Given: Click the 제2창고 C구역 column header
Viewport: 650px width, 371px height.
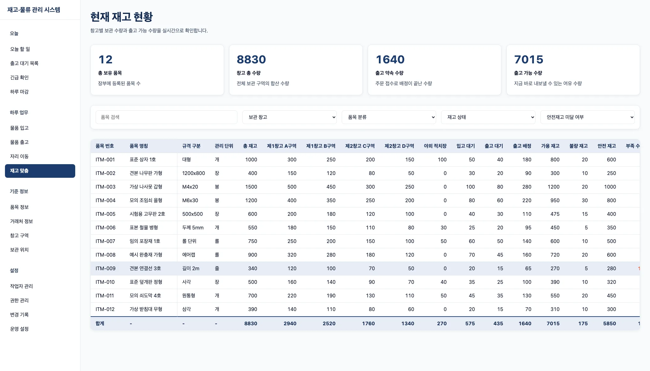Looking at the screenshot, I should coord(360,146).
